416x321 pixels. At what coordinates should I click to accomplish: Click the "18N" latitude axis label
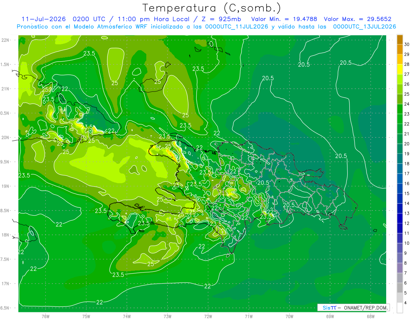coord(6,235)
